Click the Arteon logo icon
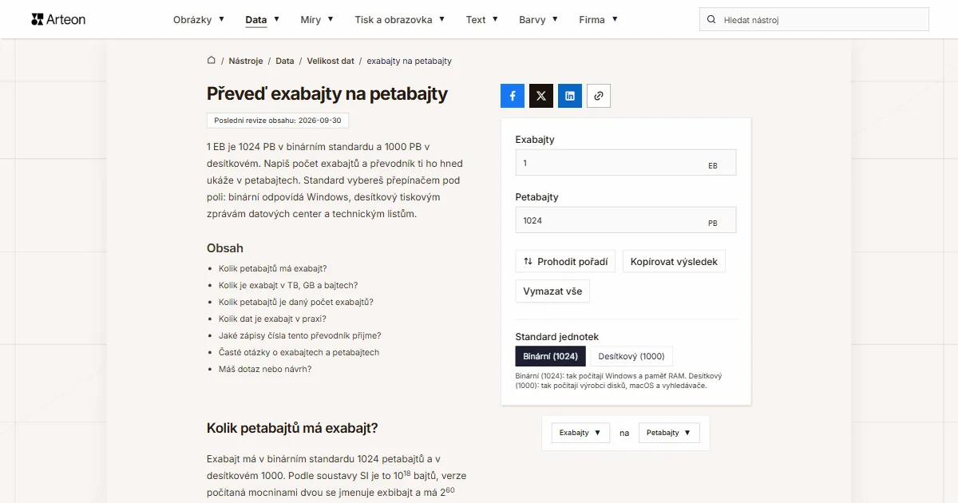Screen dimensions: 958x503 coord(38,19)
